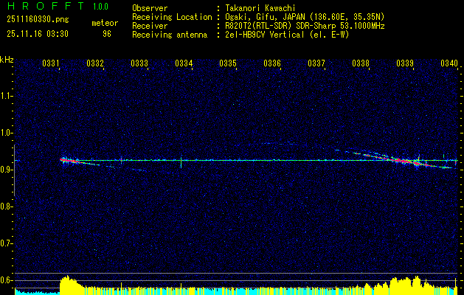Click observer name Takanori Kawachi
This screenshot has height=295, width=464.
point(259,8)
